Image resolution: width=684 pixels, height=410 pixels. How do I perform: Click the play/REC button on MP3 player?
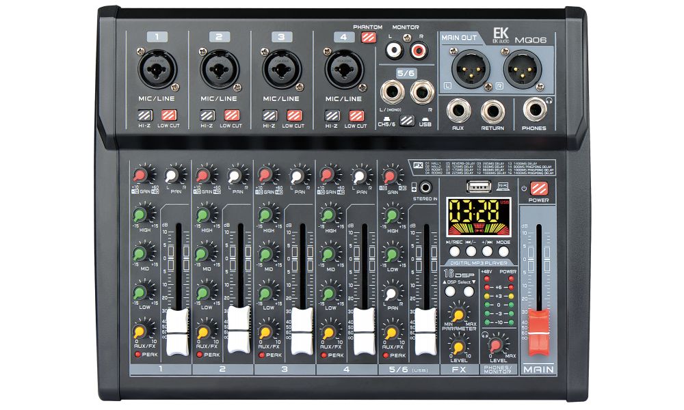pyautogui.click(x=455, y=251)
